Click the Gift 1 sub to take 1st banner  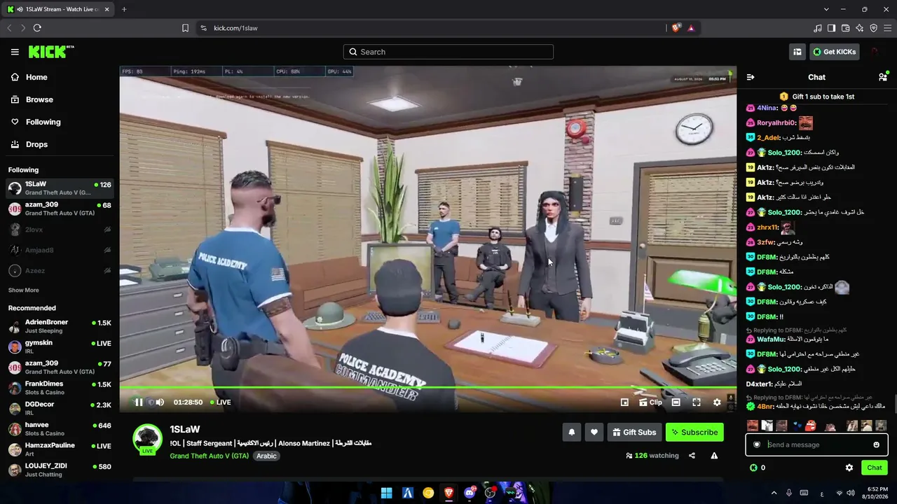click(x=816, y=97)
